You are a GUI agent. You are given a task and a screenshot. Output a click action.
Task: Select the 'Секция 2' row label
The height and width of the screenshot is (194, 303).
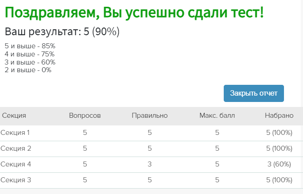tap(16, 148)
